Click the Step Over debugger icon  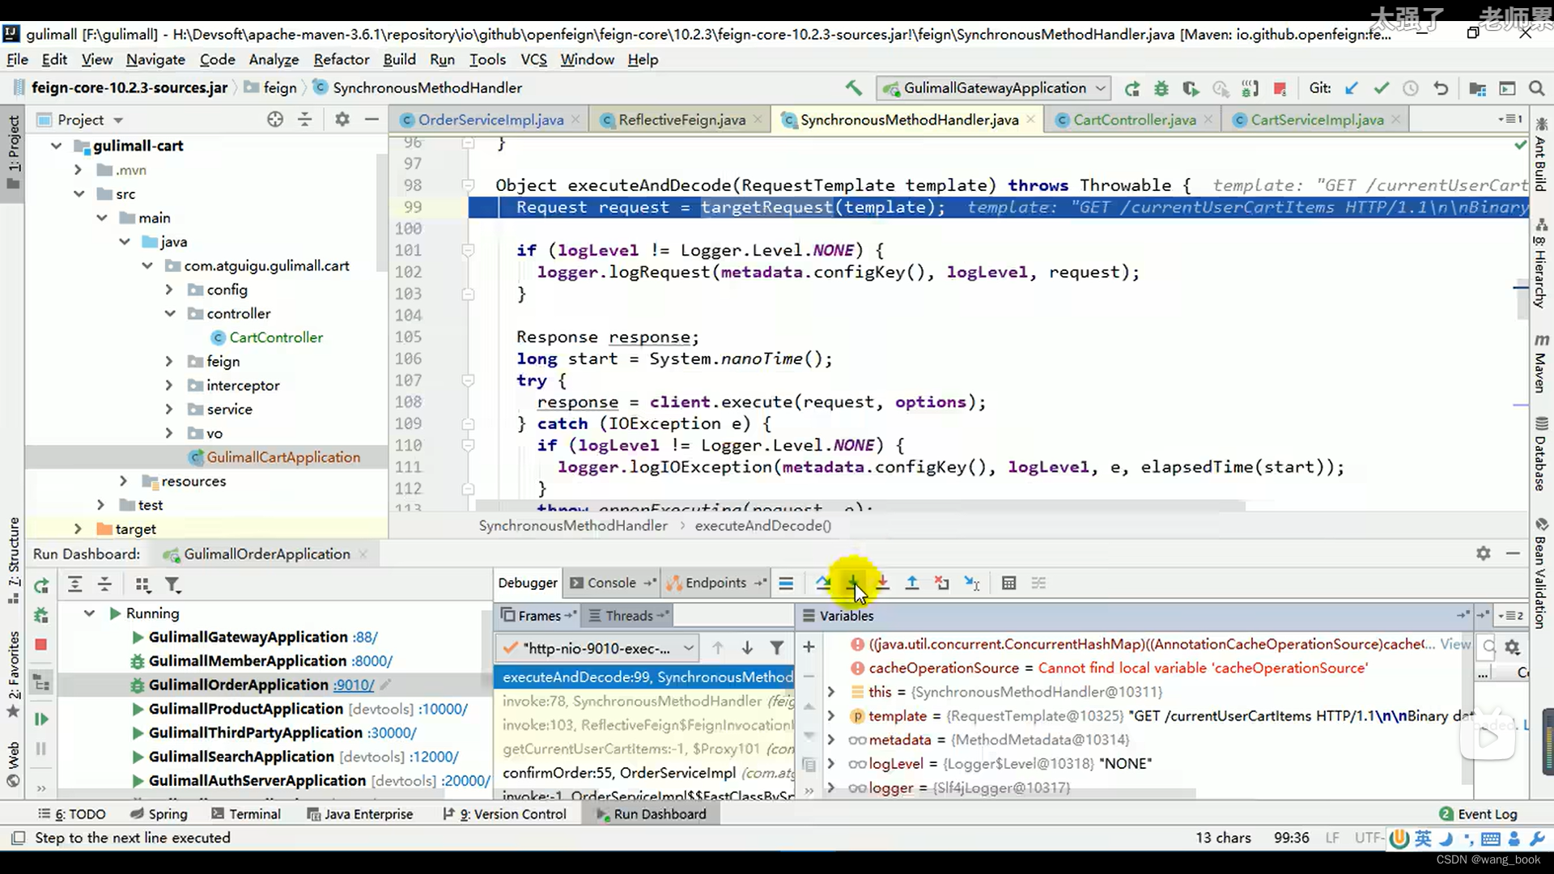823,583
